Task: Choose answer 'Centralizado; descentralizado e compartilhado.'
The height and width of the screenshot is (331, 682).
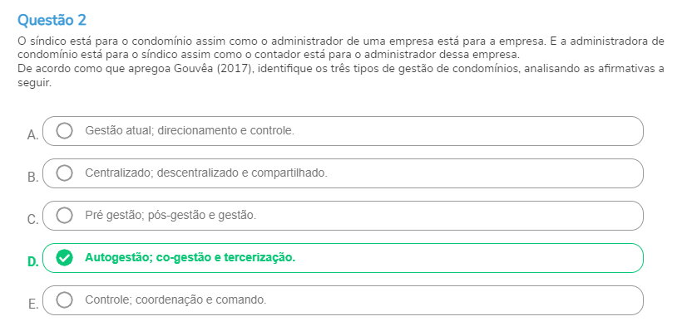Action: (x=206, y=173)
